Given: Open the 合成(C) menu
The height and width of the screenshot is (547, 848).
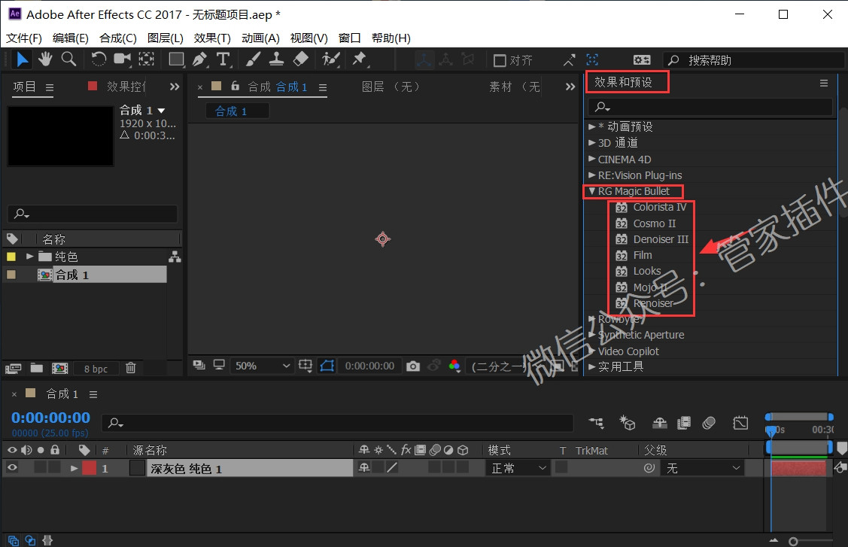Looking at the screenshot, I should click(118, 38).
